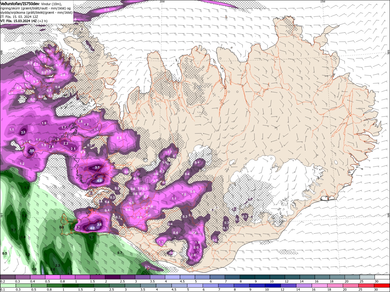Viewport: 390px width, 292px height.
Task: Select the dark teal 8 snow legend swatch
Action: 247,277
